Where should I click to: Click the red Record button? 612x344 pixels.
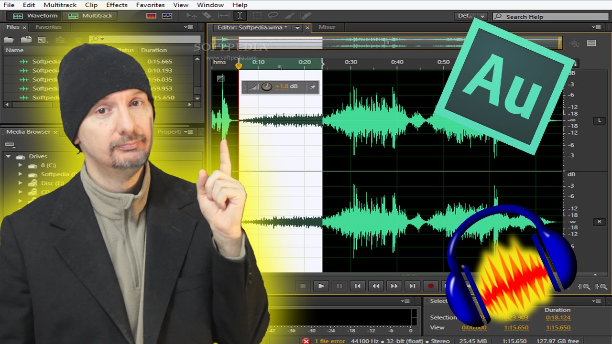[430, 286]
